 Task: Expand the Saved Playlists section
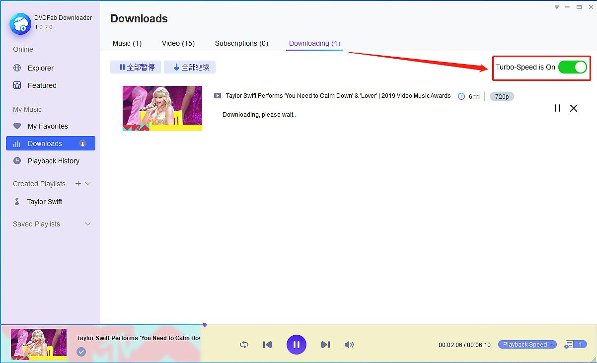88,224
